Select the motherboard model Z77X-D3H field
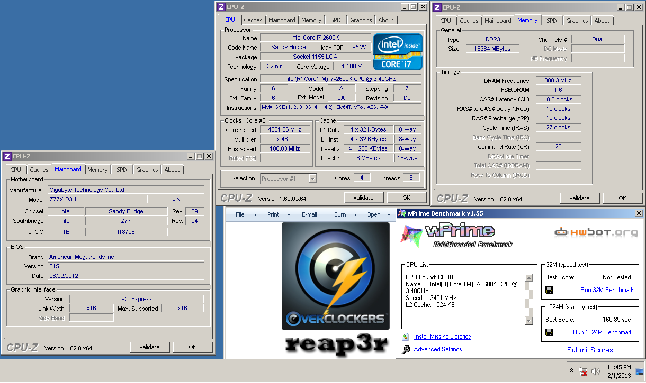646x383 pixels. 97,199
